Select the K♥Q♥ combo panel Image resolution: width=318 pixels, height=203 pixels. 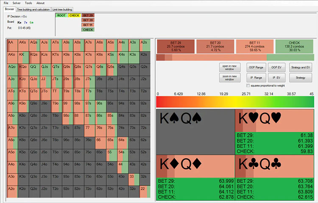click(275, 132)
